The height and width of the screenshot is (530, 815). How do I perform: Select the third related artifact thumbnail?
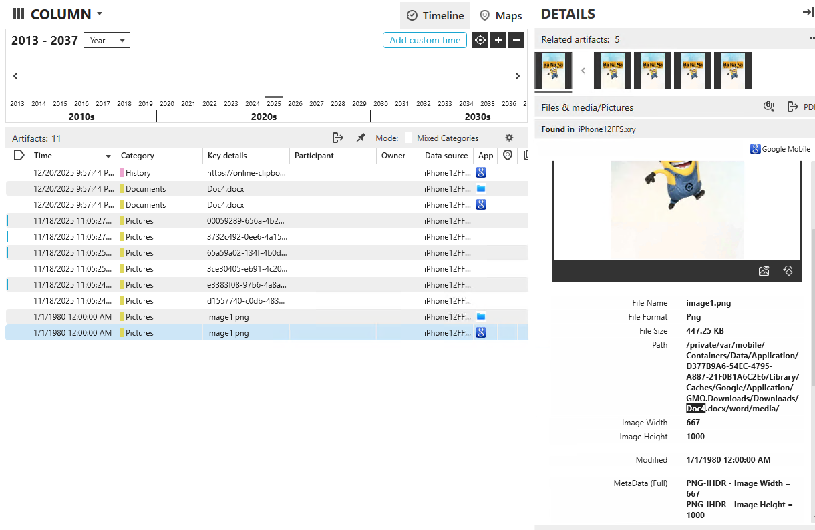(x=653, y=71)
